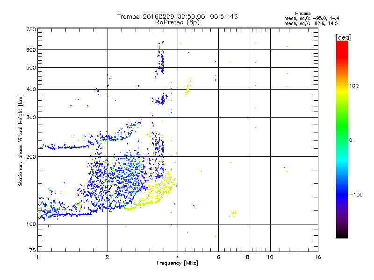Click the y-axis tick label '500'
Image resolution: width=374 pixels, height=280 pixels.
coord(31,68)
